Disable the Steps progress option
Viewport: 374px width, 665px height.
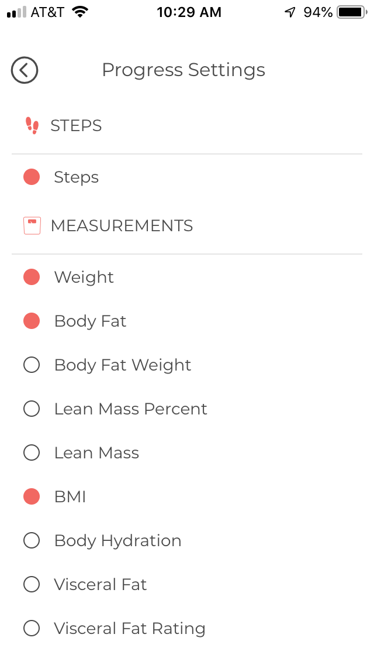point(32,177)
